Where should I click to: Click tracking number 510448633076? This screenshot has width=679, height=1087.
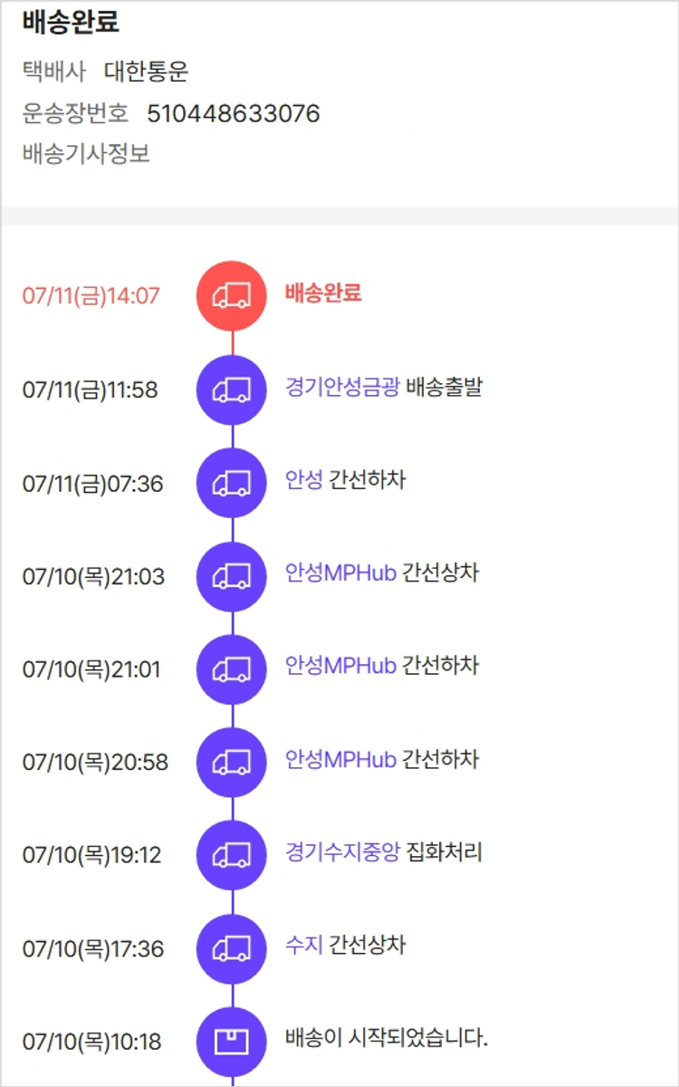pyautogui.click(x=234, y=113)
